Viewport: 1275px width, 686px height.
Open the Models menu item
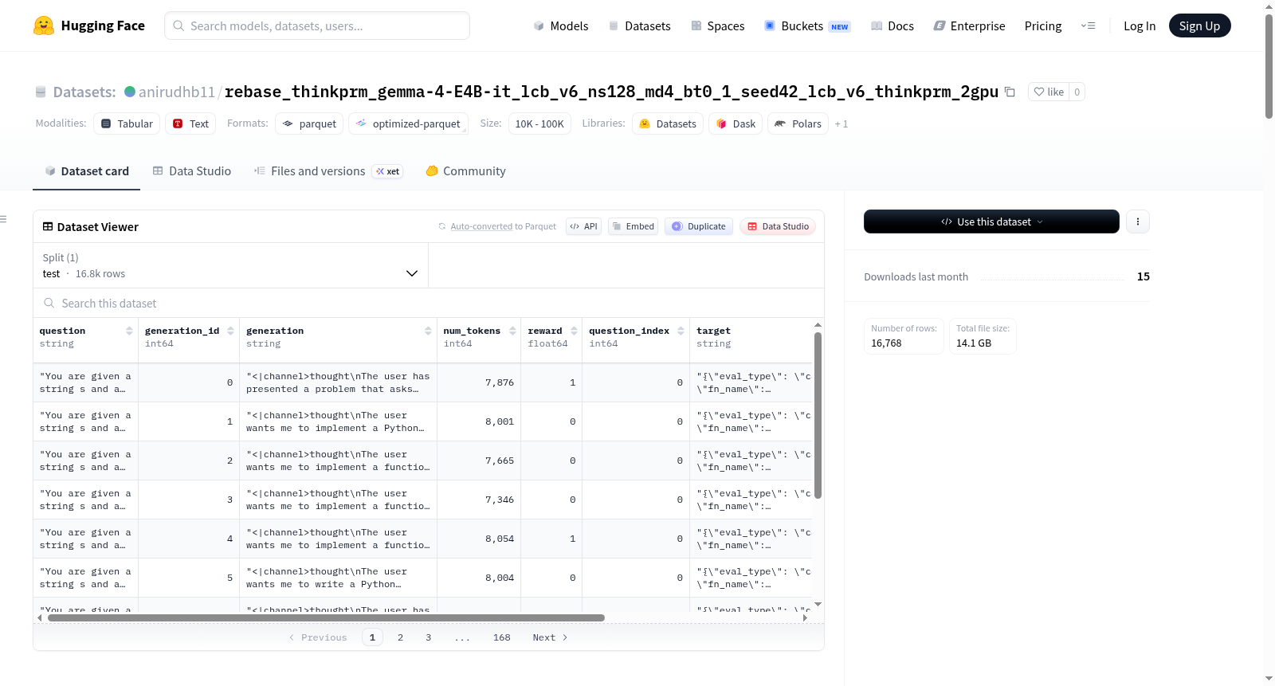click(x=561, y=25)
